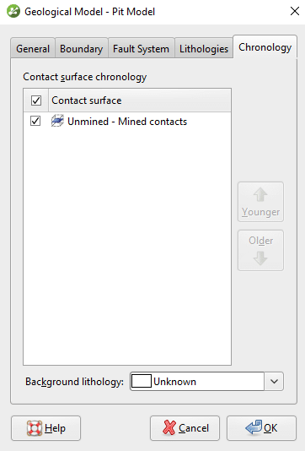Select the Lithologies tab
This screenshot has width=305, height=451.
204,48
